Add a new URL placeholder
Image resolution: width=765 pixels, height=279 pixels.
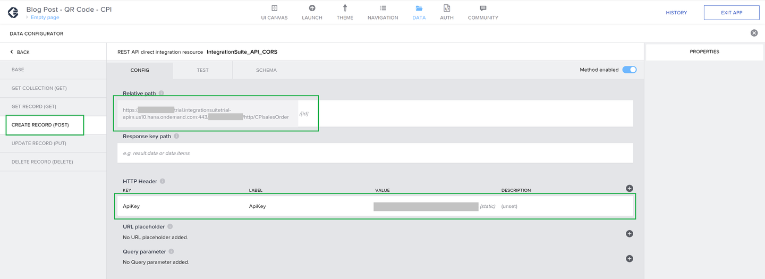[x=630, y=233]
